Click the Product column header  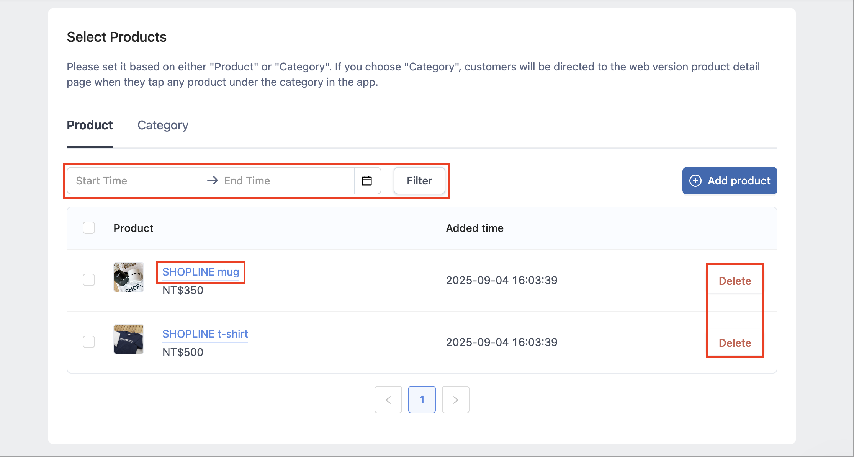coord(133,228)
